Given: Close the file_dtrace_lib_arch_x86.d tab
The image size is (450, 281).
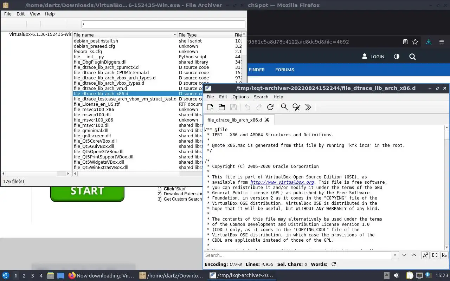Looking at the screenshot, I should 267,120.
